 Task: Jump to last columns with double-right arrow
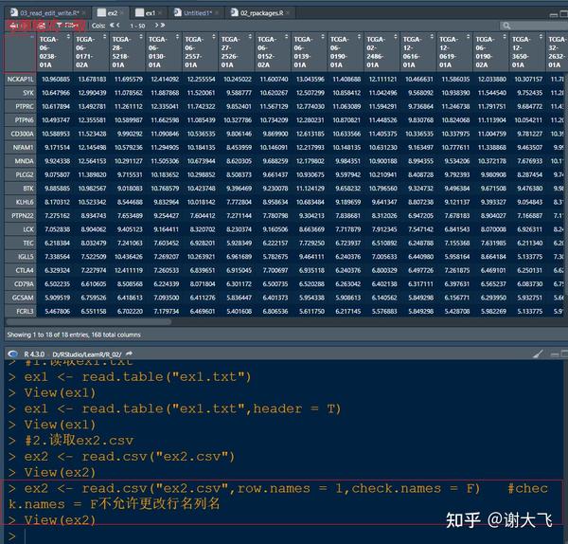click(x=162, y=25)
